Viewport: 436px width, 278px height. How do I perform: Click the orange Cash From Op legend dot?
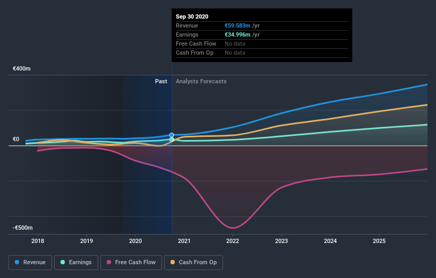[x=173, y=262]
